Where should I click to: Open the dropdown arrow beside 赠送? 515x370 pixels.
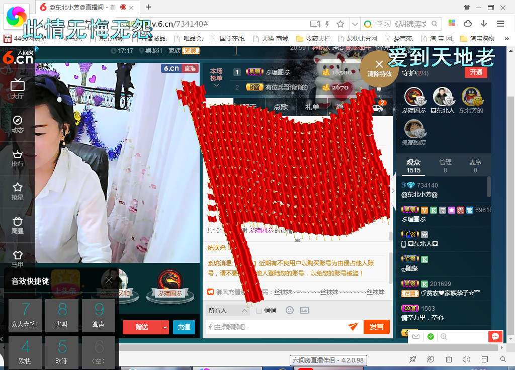tap(165, 327)
